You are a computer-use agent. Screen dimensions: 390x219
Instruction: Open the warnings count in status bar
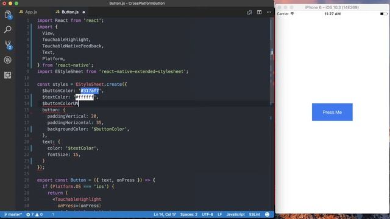[39, 214]
